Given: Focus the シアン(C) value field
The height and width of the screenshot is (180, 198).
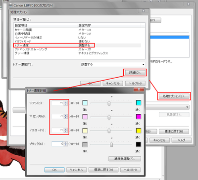Looking at the screenshot, I should [x=58, y=103].
